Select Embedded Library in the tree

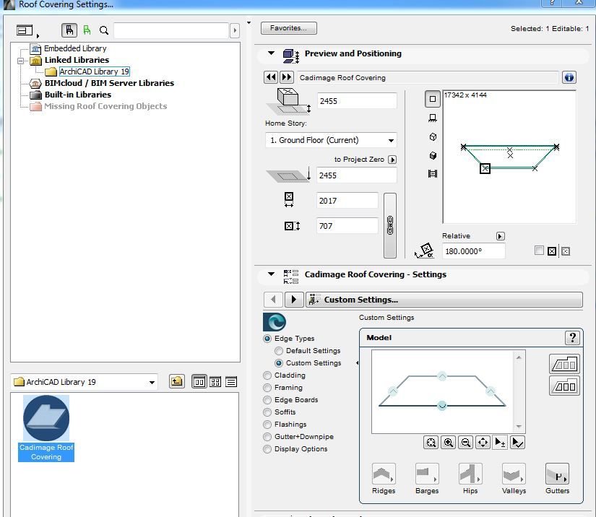(75, 48)
